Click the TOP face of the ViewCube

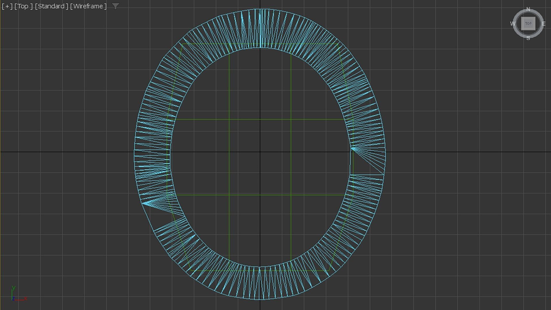coord(528,23)
